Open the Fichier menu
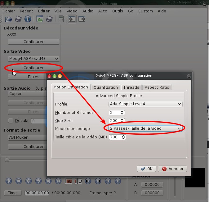The image size is (209, 202). [9, 11]
